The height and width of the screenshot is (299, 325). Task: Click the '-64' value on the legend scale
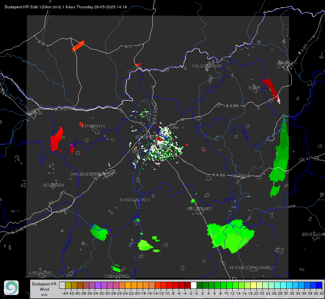(x=65, y=294)
